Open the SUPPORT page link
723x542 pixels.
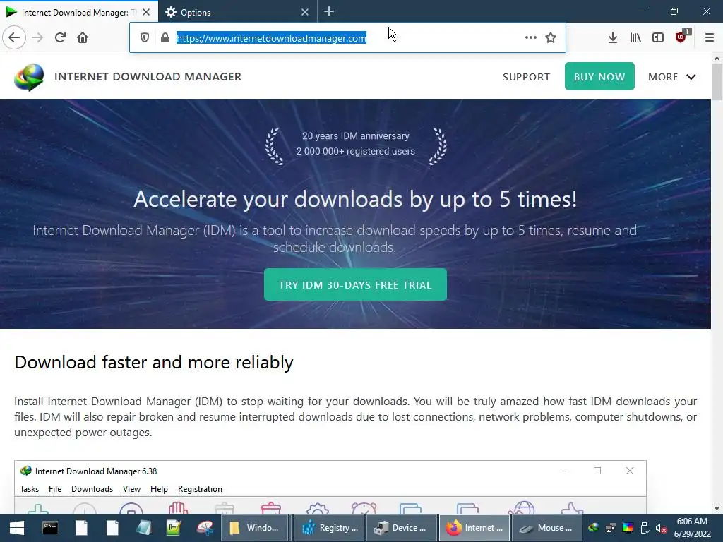click(x=526, y=77)
